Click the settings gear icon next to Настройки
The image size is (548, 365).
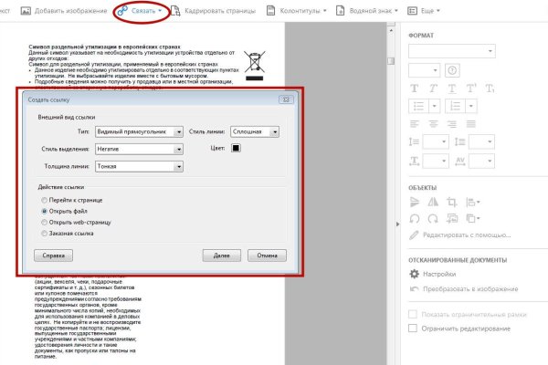[x=415, y=273]
